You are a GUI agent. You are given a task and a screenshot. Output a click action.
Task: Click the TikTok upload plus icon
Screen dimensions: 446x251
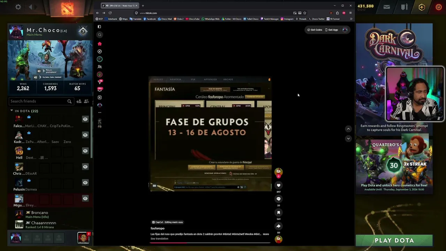point(100,97)
